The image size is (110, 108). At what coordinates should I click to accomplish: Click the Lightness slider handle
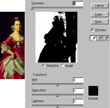(57, 106)
